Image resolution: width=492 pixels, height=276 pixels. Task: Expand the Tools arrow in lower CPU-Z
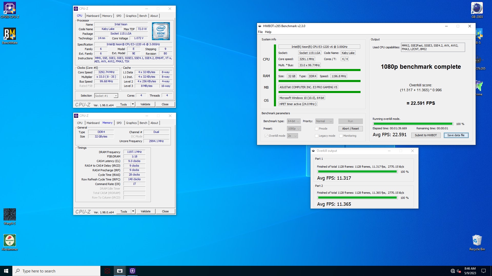coord(133,211)
